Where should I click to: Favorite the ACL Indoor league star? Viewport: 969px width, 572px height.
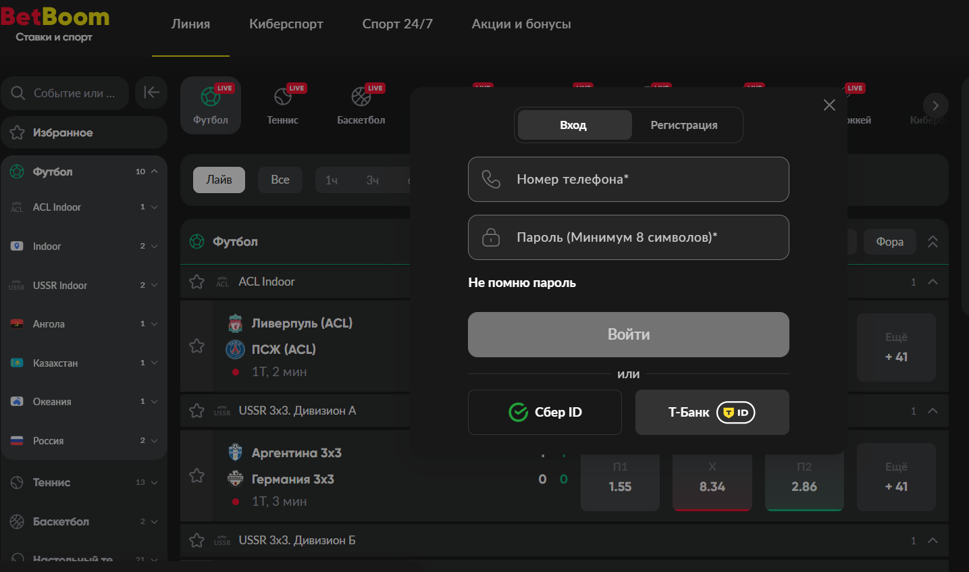click(197, 282)
